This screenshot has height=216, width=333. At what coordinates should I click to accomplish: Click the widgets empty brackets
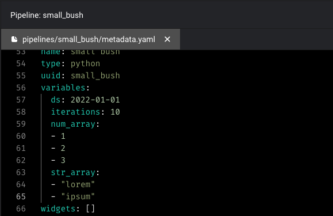pyautogui.click(x=90, y=209)
